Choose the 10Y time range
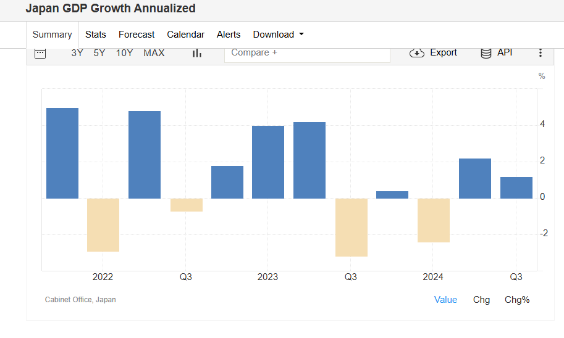Image resolution: width=564 pixels, height=338 pixels. point(124,53)
